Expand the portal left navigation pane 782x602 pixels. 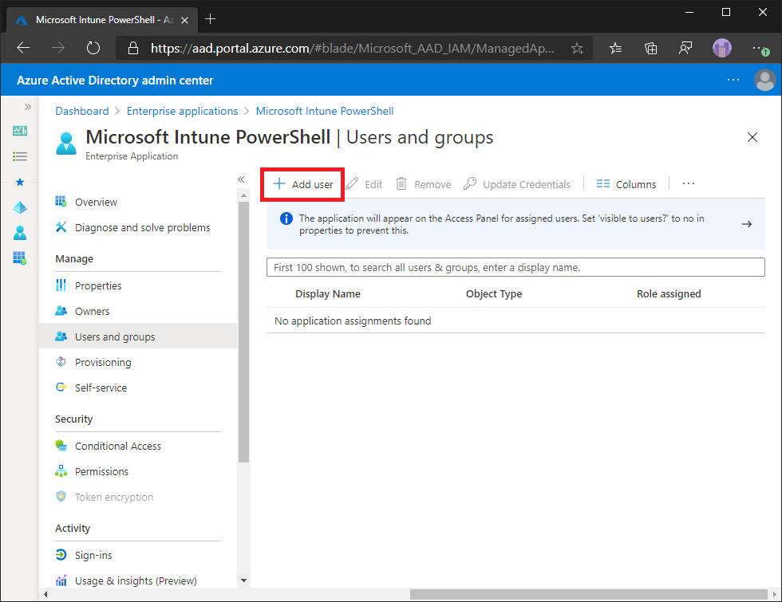coord(28,107)
